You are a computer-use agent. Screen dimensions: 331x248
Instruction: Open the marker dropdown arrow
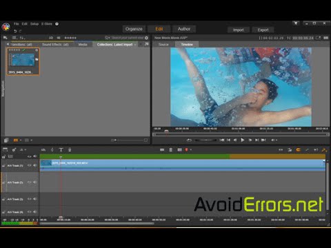tap(191, 150)
